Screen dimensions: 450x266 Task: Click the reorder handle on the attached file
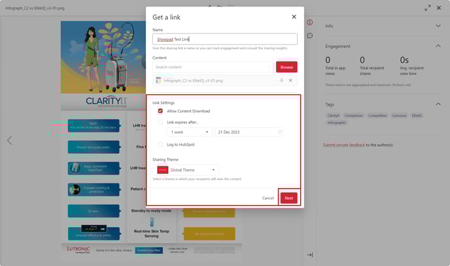tap(281, 81)
